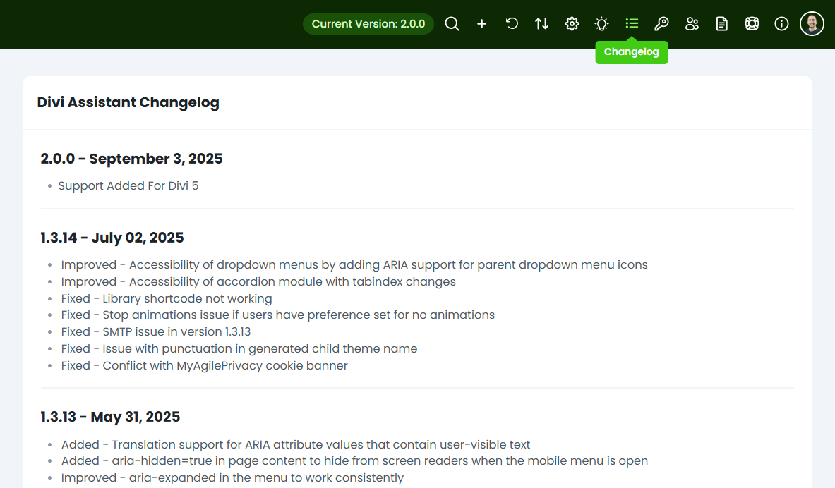Click the Current Version 2.0.0 badge

click(368, 24)
